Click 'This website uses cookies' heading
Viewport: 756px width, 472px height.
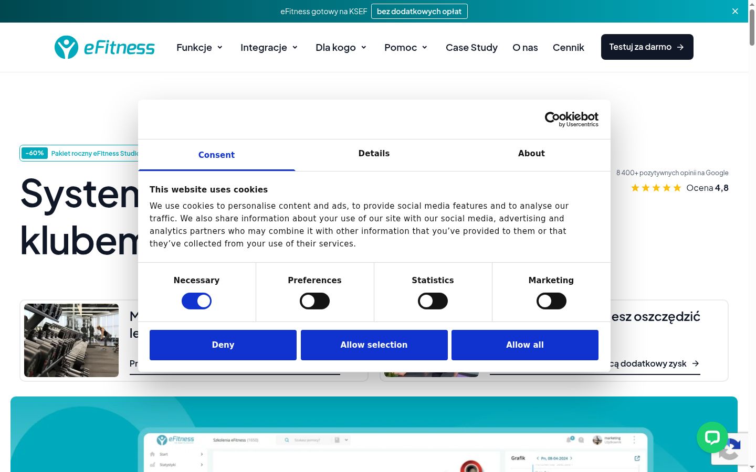tap(208, 189)
